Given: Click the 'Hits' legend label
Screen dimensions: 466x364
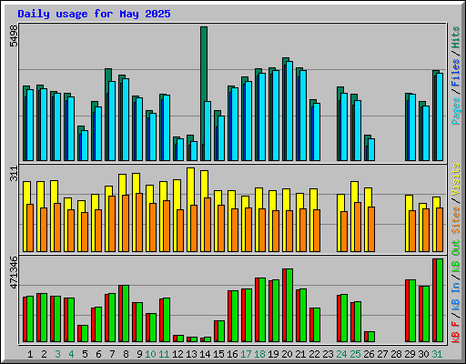Looking at the screenshot, I should (455, 37).
